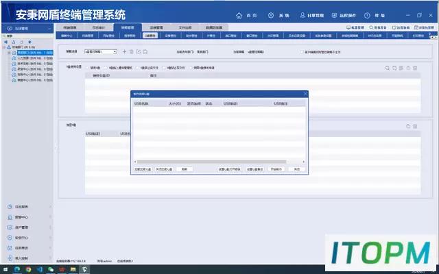The height and width of the screenshot is (274, 439).
Task: Click the trash icon in U盘 usage panel
Action: tap(415, 68)
